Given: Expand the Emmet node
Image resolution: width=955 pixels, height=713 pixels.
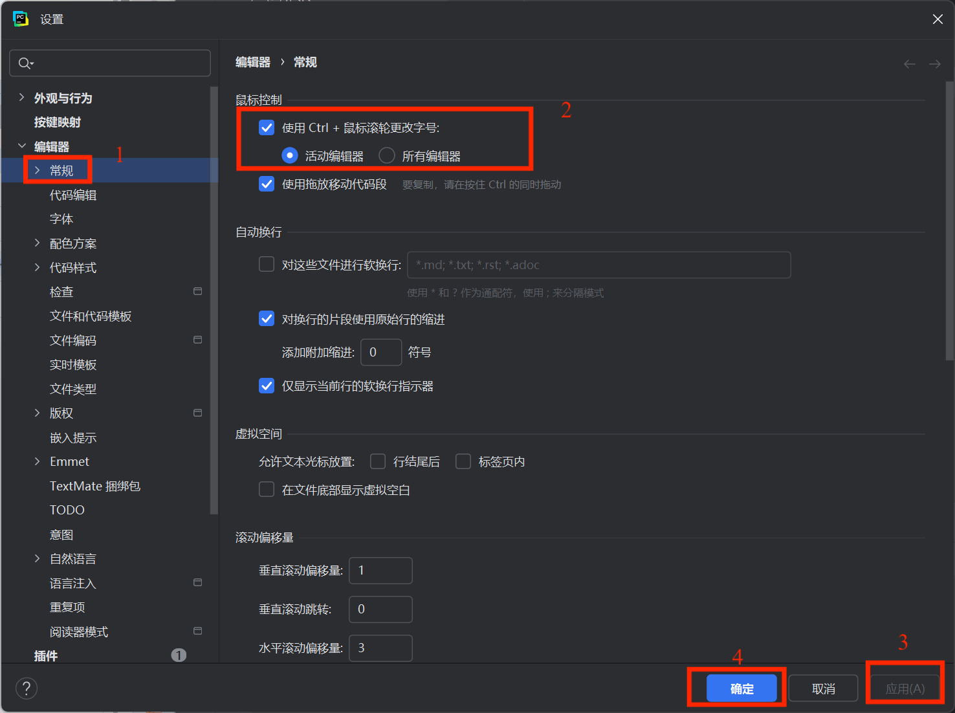Looking at the screenshot, I should (37, 461).
